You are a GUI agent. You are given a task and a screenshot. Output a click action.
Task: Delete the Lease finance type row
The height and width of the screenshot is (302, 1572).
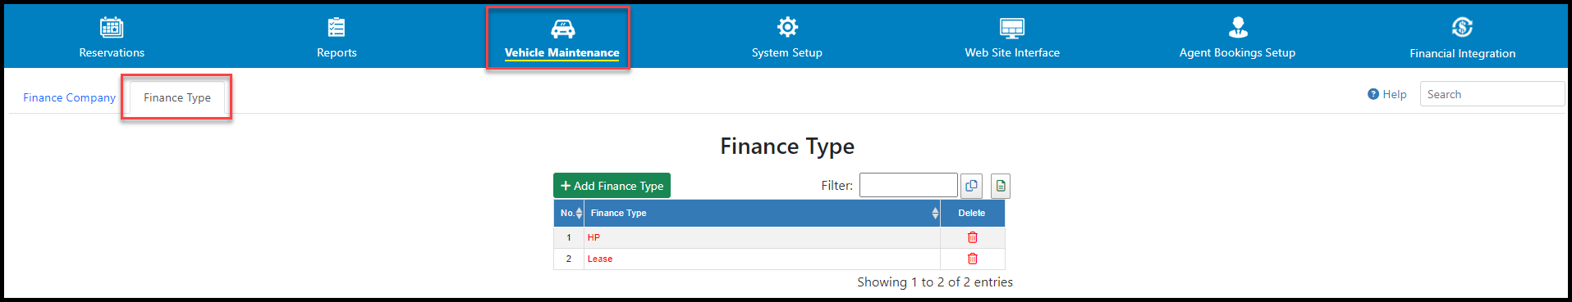972,259
